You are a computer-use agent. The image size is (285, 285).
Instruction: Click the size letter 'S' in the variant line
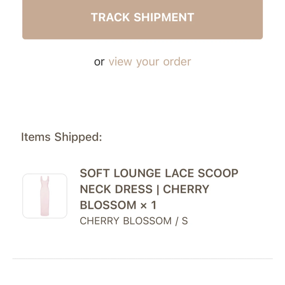185,221
